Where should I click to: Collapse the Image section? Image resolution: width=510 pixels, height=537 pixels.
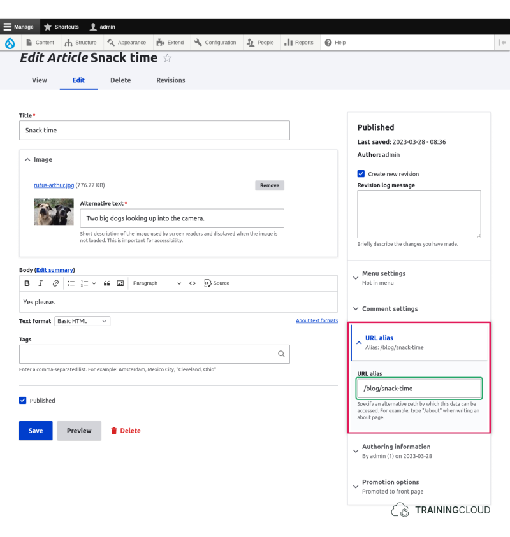point(39,160)
